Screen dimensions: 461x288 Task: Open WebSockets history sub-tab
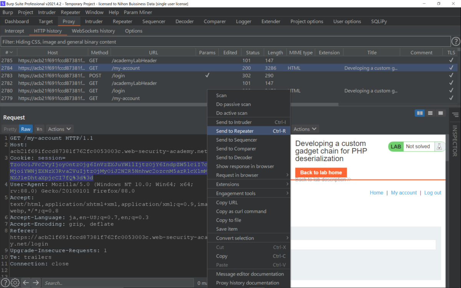(x=93, y=31)
